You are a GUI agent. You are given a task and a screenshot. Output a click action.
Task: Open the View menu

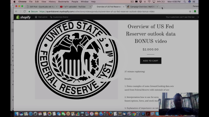[44, 2]
